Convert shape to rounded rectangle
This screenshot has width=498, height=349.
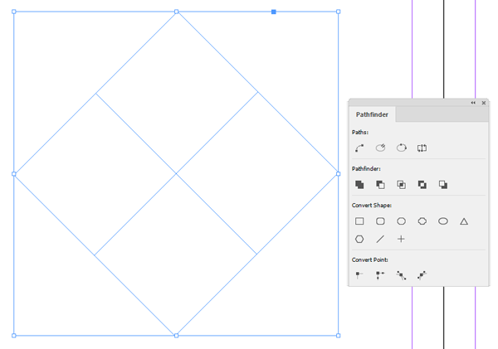point(381,221)
